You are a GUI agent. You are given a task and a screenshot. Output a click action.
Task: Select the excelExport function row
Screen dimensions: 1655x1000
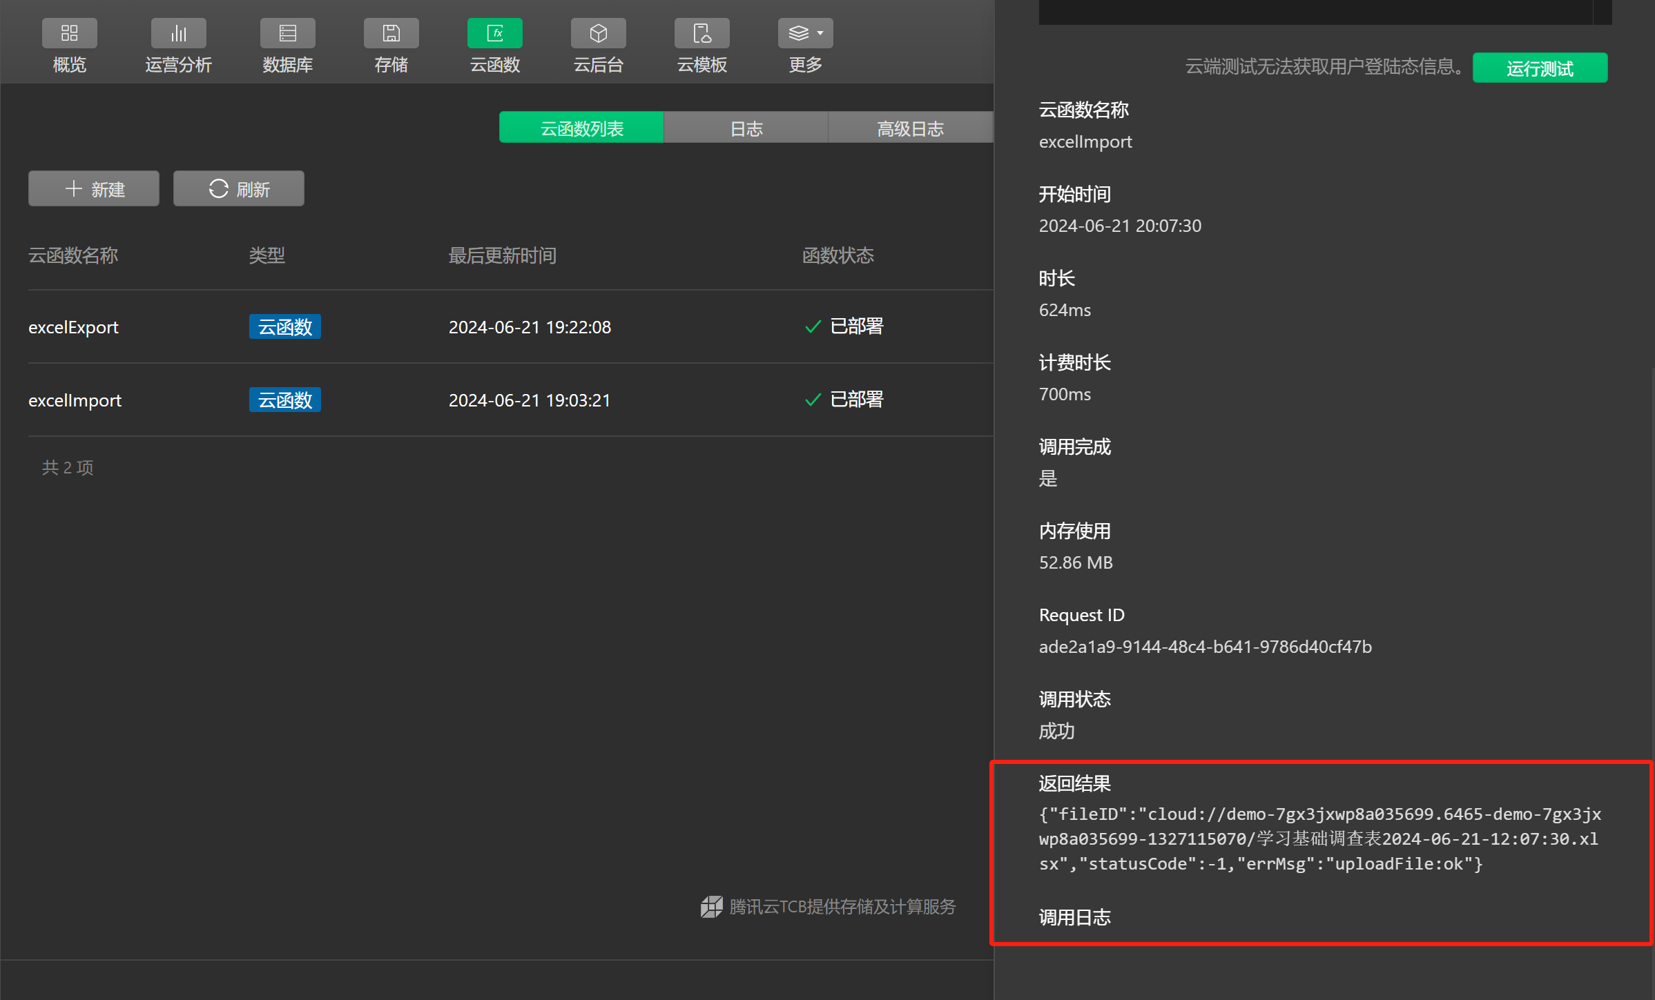tap(74, 327)
